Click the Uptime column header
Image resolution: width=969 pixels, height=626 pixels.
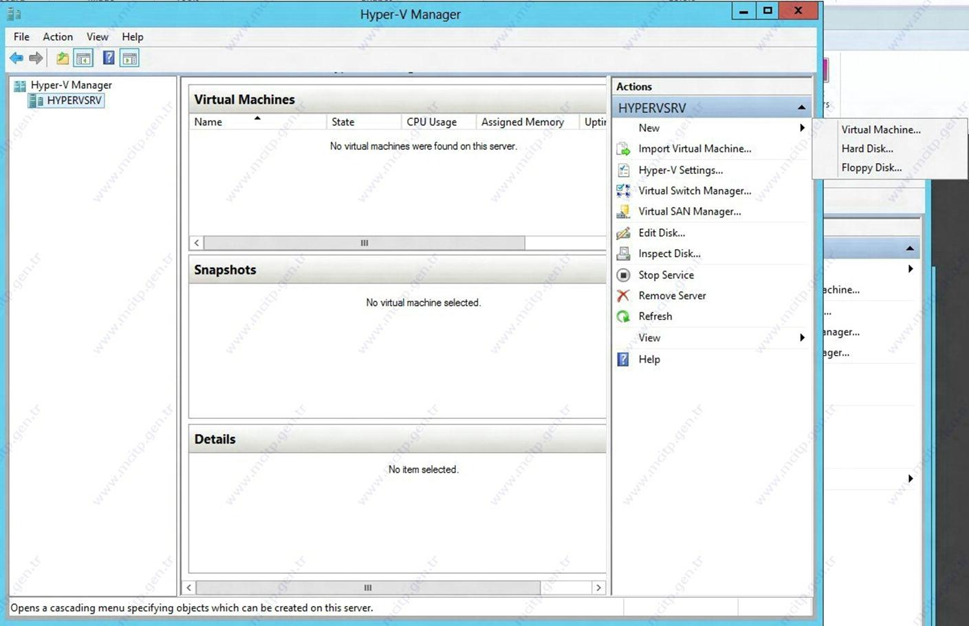[x=594, y=122]
